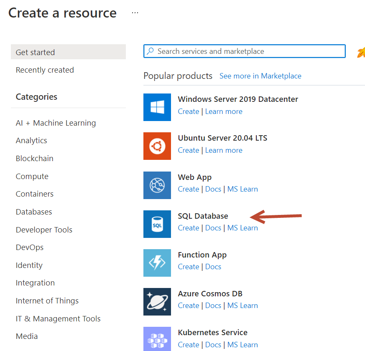Click the Ubuntu Server 20.04 LTS icon
The height and width of the screenshot is (351, 365).
click(157, 146)
